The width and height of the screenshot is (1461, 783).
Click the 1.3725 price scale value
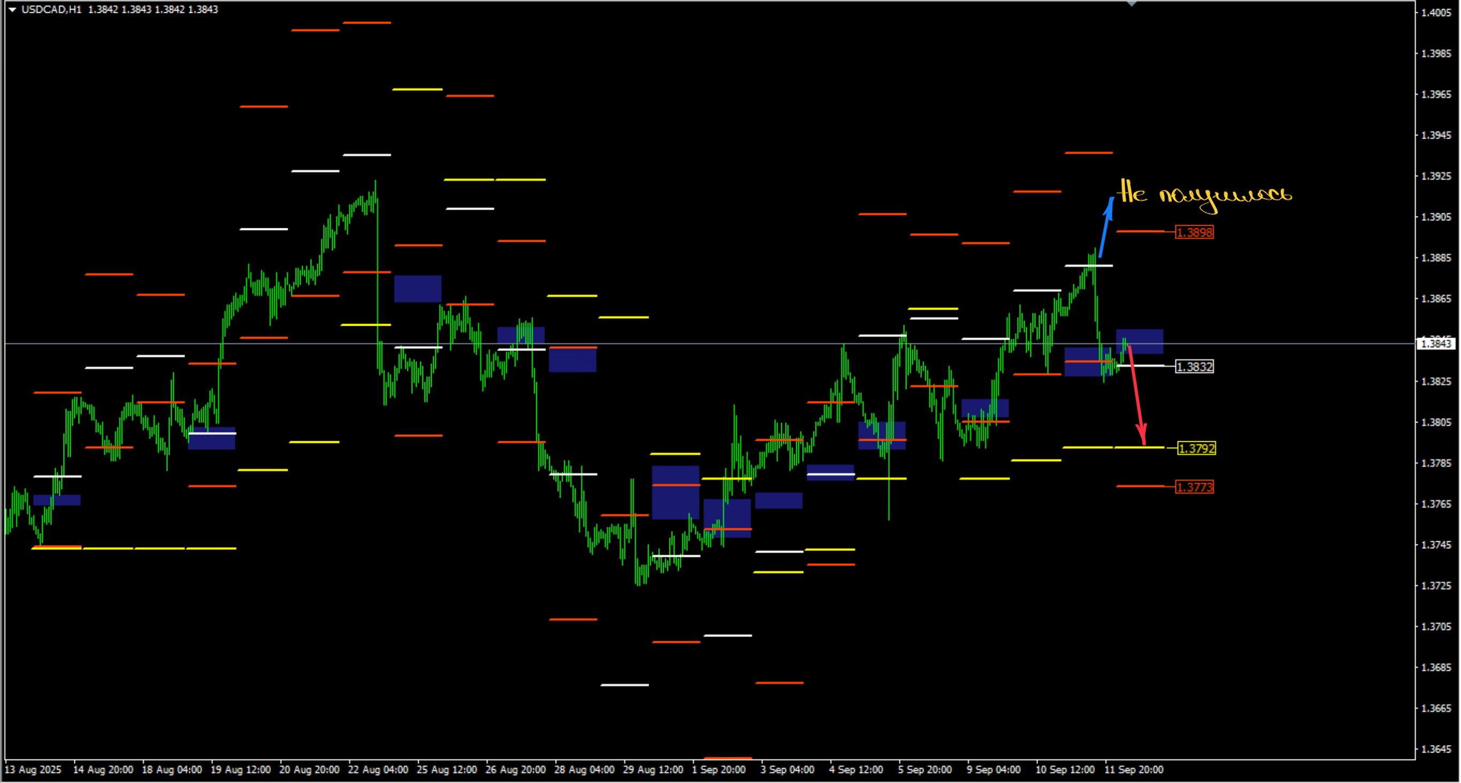[1436, 586]
